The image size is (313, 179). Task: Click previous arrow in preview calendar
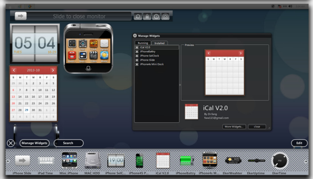point(209,53)
